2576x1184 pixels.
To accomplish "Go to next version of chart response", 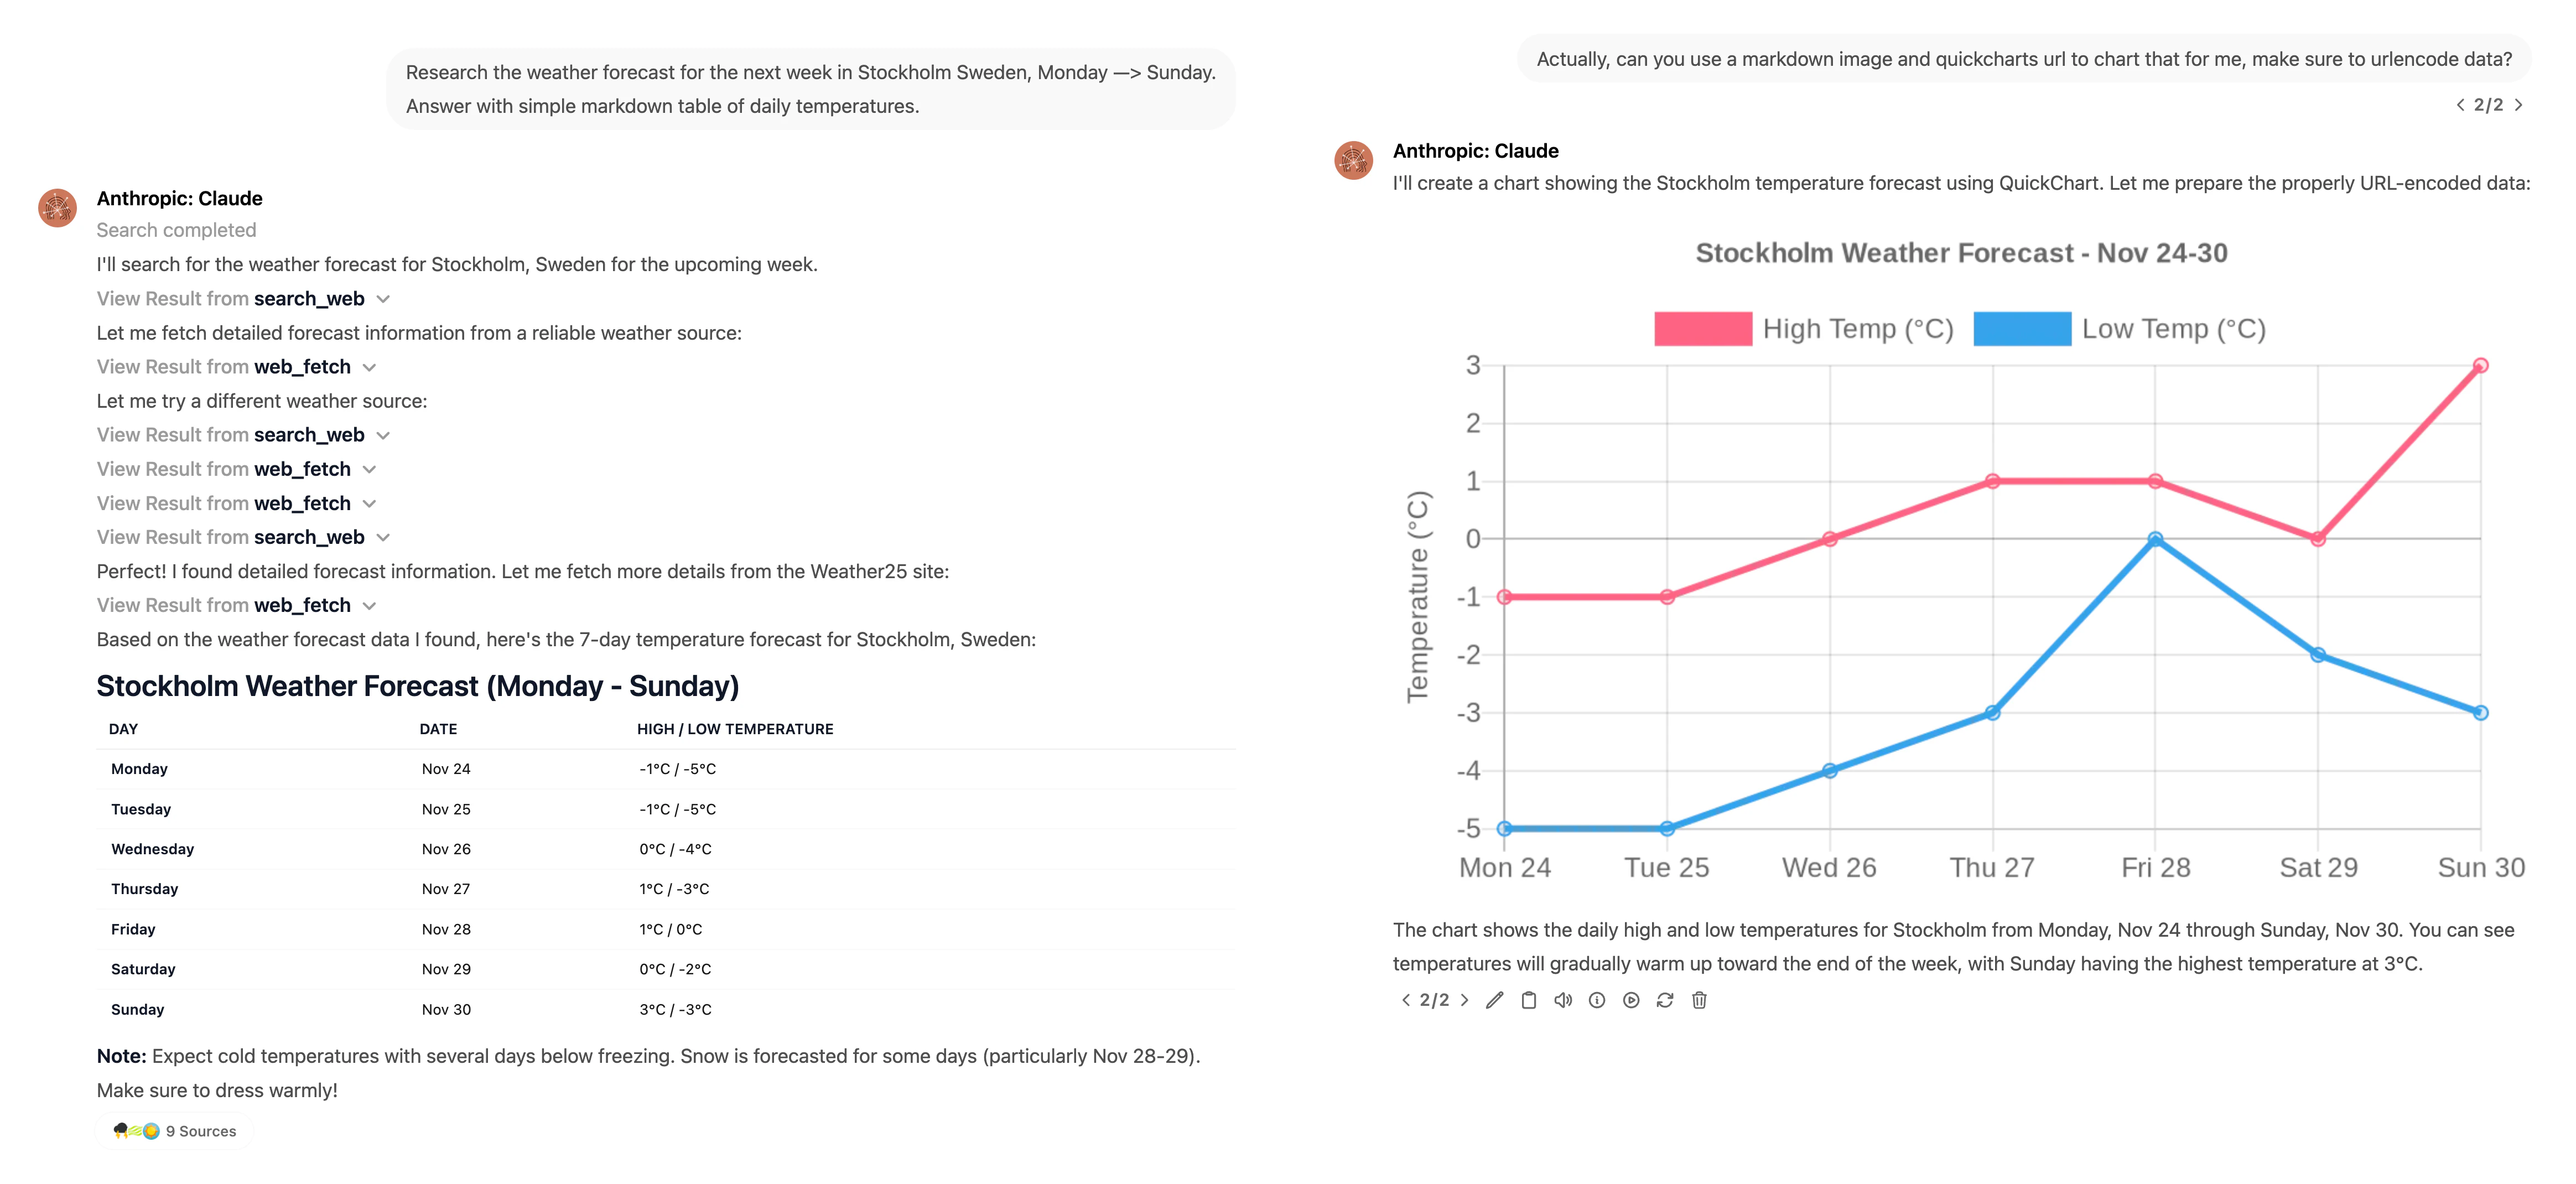I will click(x=1465, y=1000).
